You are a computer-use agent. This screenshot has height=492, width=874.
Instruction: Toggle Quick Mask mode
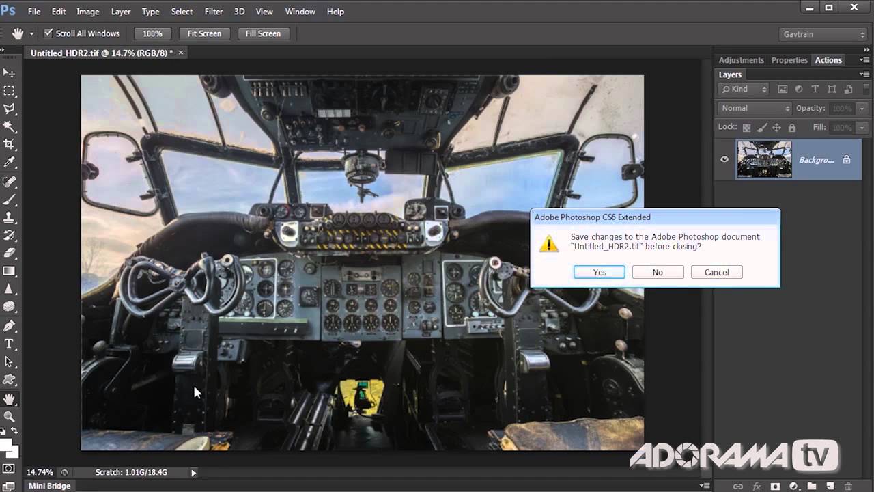pos(9,469)
